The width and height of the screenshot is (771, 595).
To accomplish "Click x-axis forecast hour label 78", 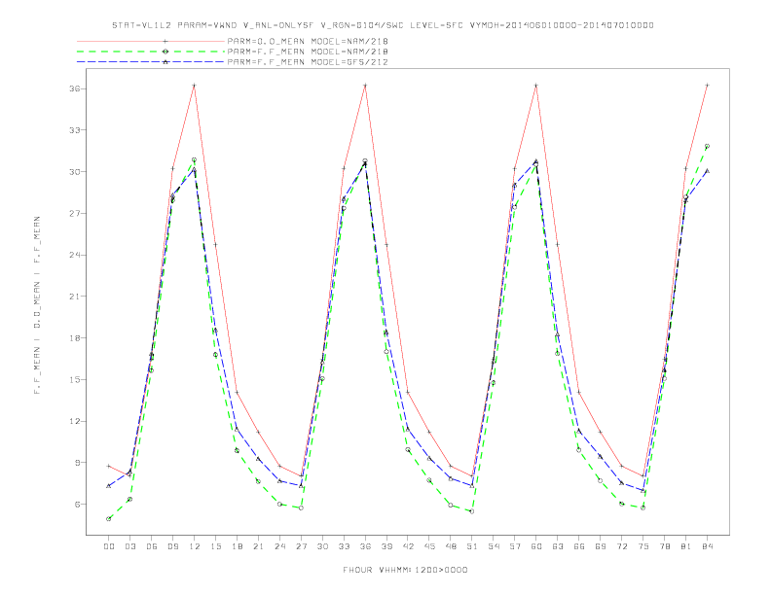I will click(x=665, y=546).
